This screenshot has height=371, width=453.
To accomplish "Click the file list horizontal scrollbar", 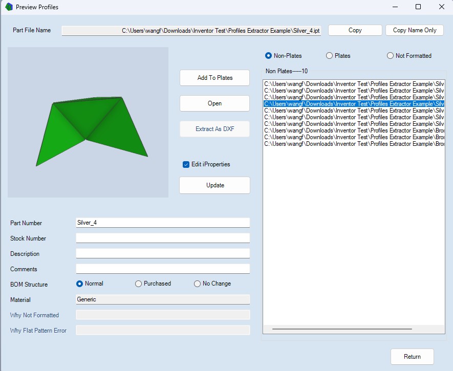I will point(342,329).
